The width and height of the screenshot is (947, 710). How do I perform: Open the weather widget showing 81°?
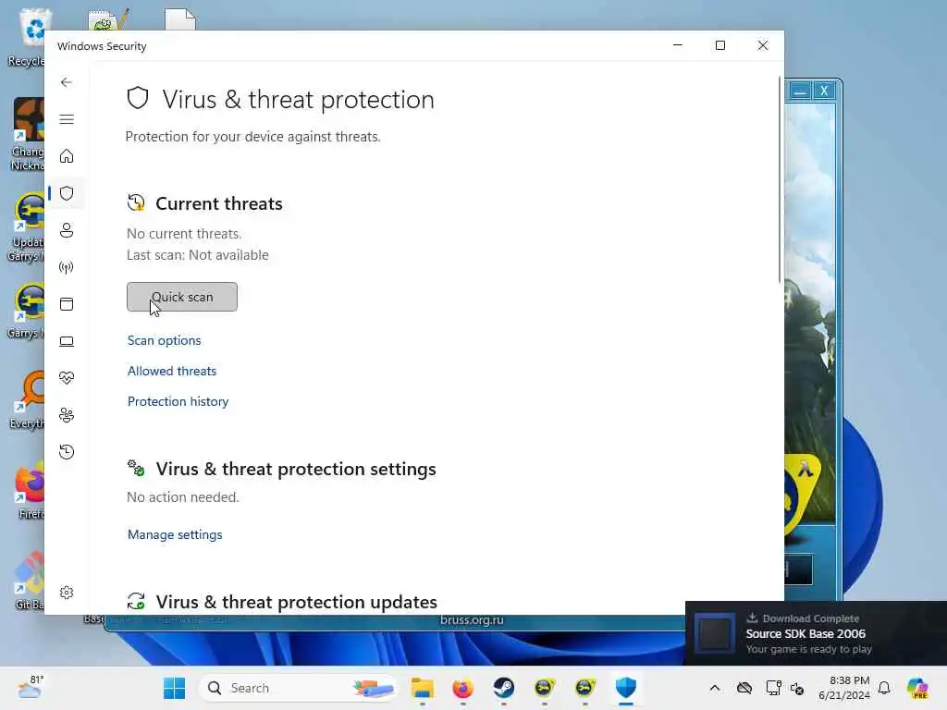31,687
